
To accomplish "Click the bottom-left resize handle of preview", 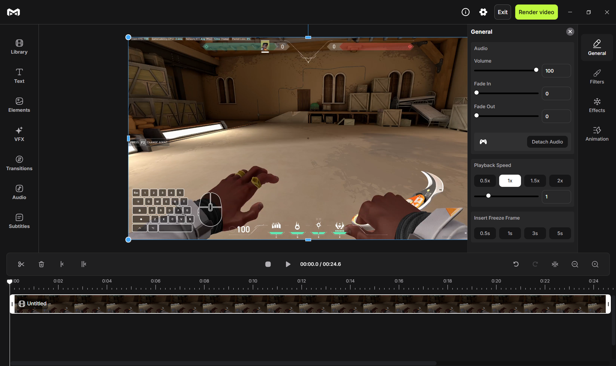I will 128,240.
